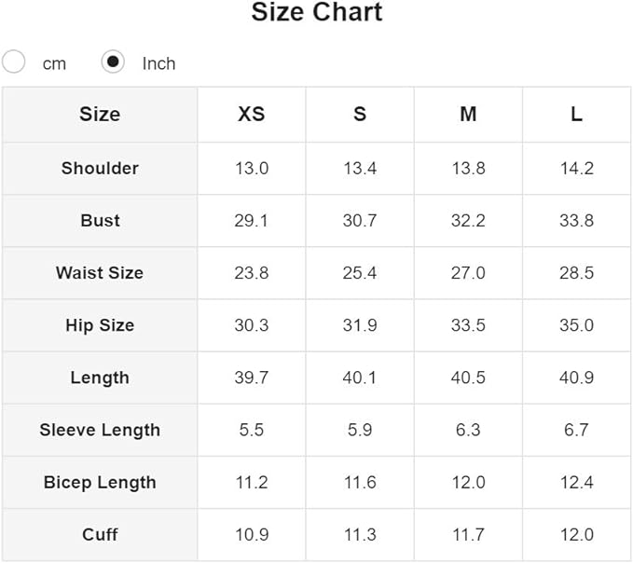Click the Shoulder row label
Viewport: 633px width, 563px height.
[100, 168]
